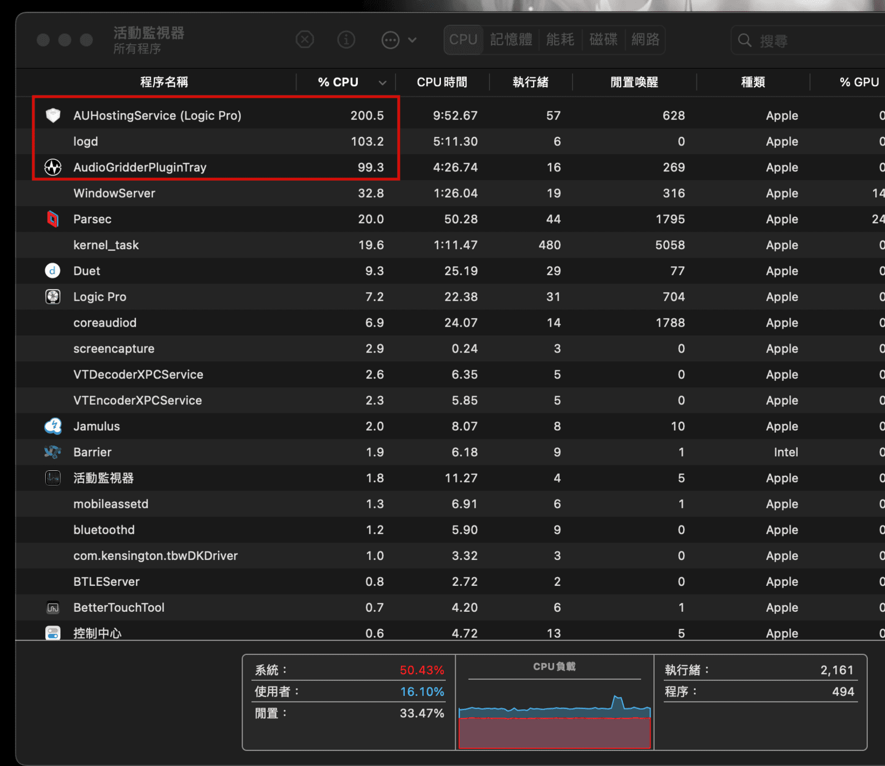Open the ellipsis more-actions dropdown menu
The height and width of the screenshot is (766, 885).
click(x=398, y=40)
